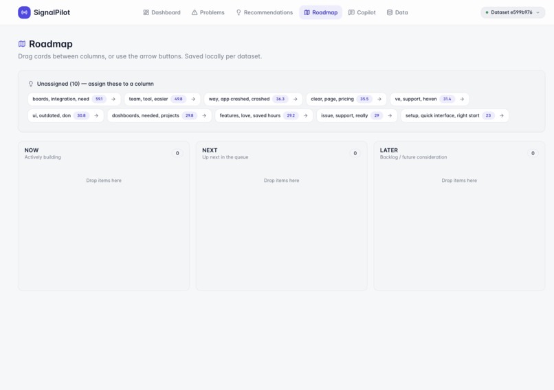Select the Roadmap tab
554x390 pixels.
(x=320, y=12)
